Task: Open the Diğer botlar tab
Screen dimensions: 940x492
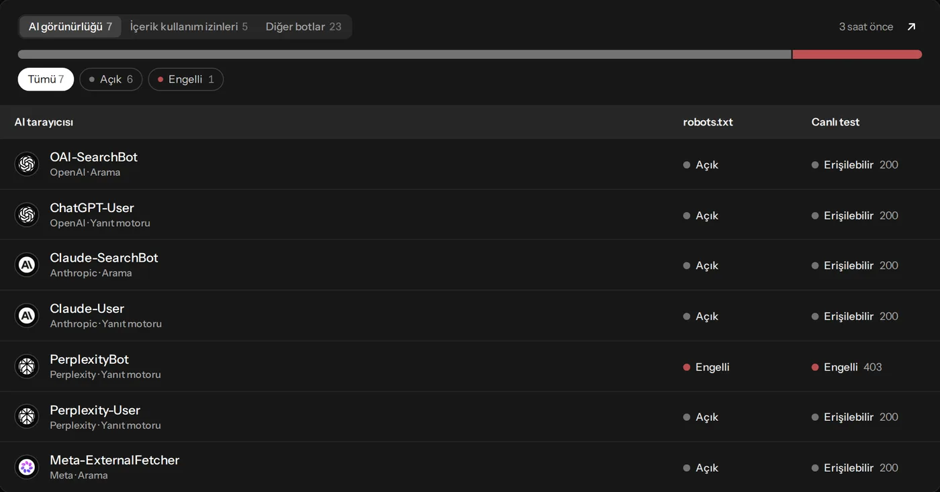Action: [x=303, y=27]
